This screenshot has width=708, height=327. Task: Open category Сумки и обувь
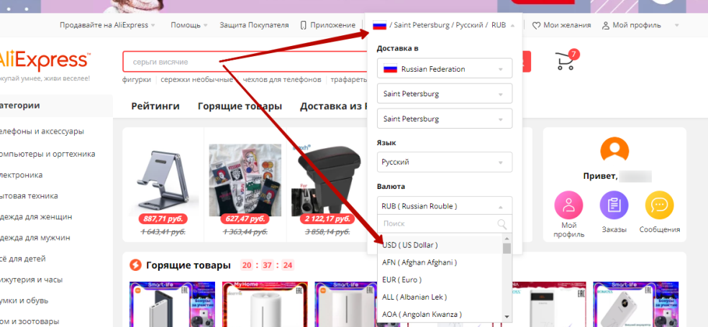click(x=24, y=301)
